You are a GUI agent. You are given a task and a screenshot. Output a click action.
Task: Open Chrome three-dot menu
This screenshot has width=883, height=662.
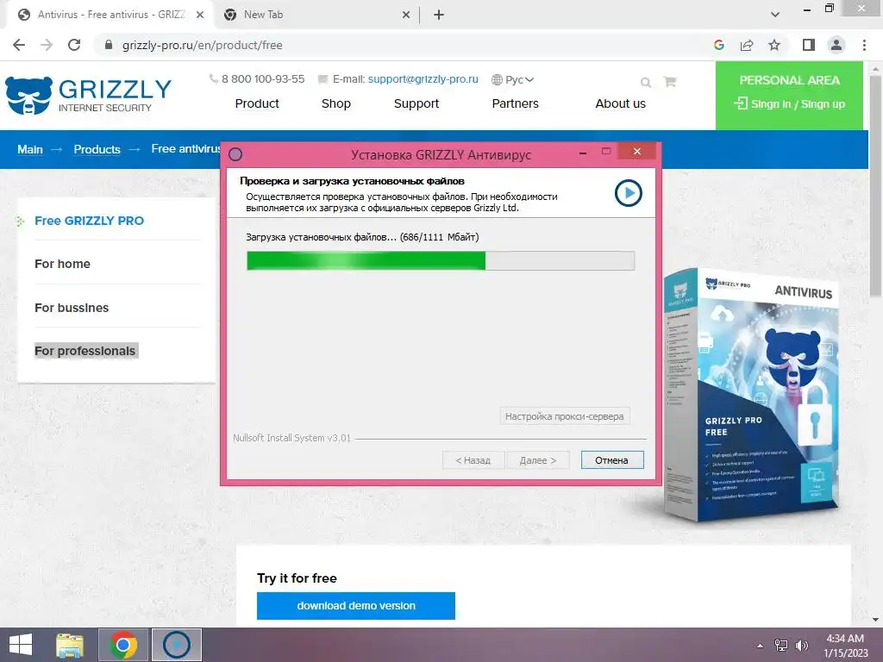pos(864,45)
